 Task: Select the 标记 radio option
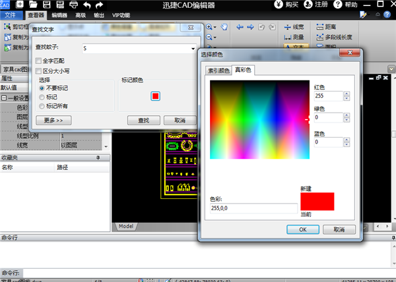(42, 97)
